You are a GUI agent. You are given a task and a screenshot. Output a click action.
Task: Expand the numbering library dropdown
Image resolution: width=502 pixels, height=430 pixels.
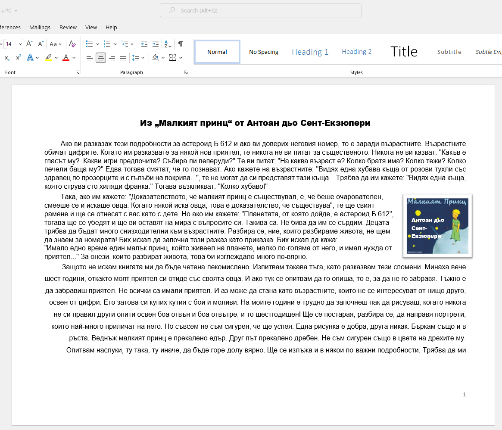pos(115,44)
